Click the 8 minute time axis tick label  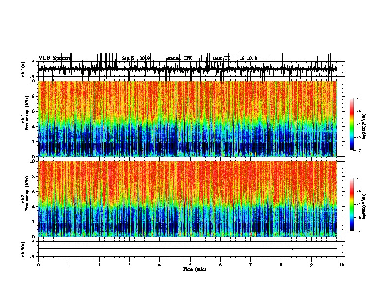tap(281, 265)
